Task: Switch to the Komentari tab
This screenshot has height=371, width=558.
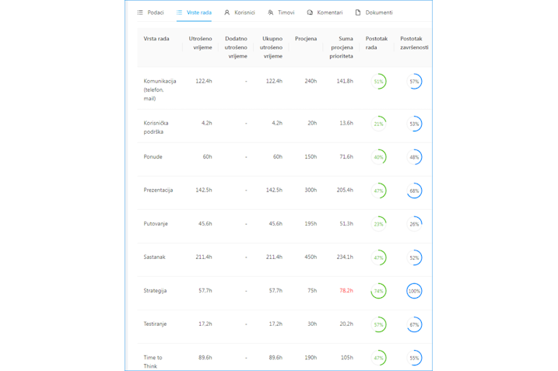Action: [x=329, y=12]
